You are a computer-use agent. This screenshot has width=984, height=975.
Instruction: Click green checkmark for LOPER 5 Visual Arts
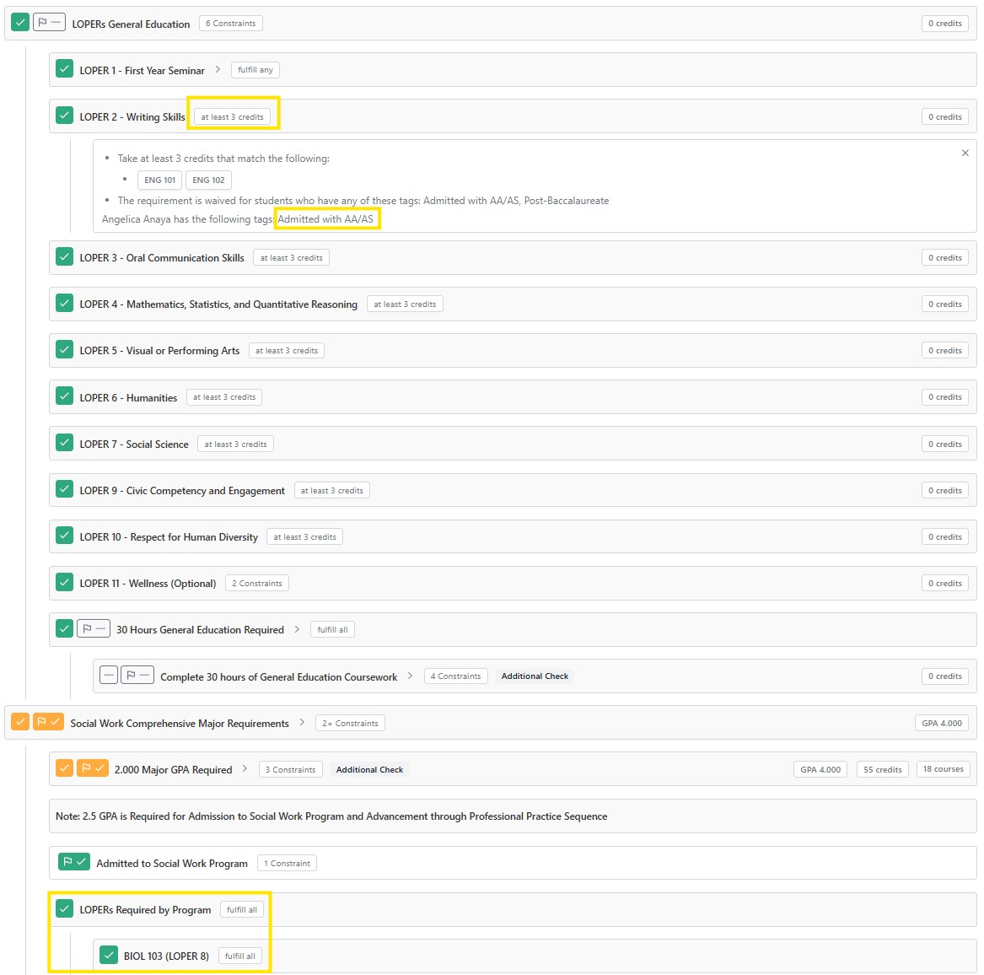65,350
